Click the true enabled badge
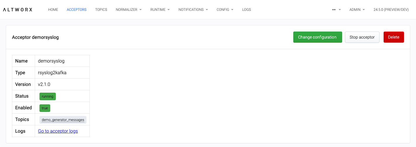Screen dimensions: 416x147 (45, 108)
